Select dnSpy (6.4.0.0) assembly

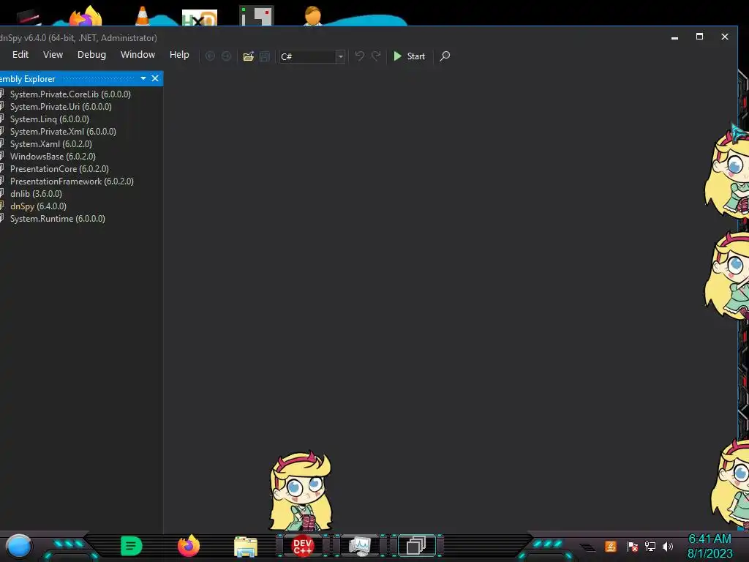point(38,206)
